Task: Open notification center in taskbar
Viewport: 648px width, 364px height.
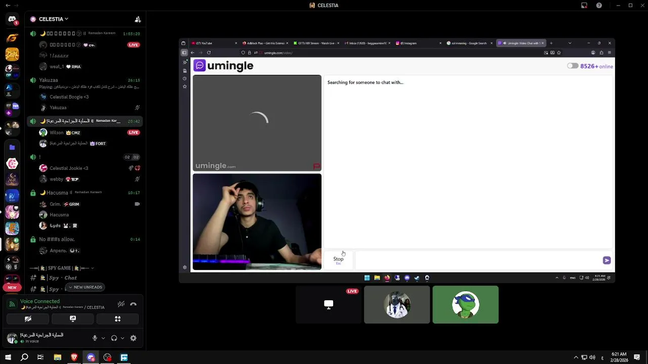Action: (637, 357)
